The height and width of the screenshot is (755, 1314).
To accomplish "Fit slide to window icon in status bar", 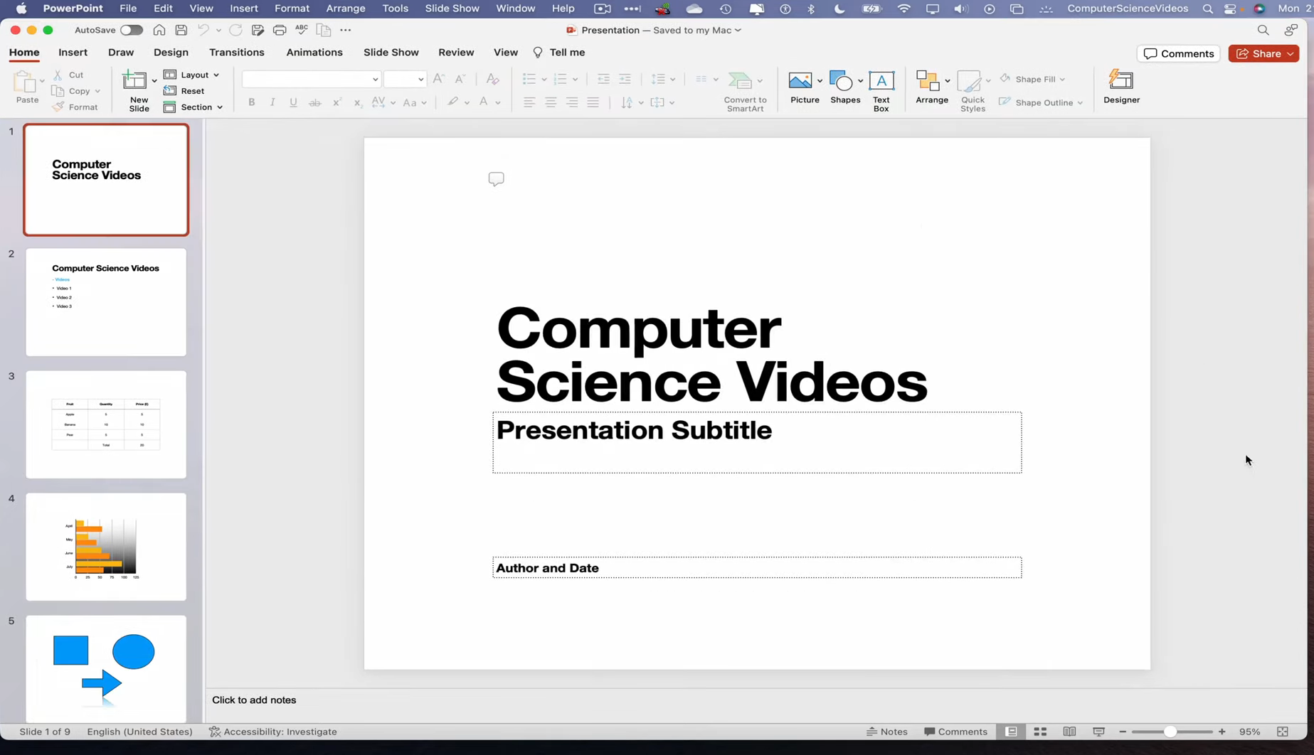I will click(1283, 732).
